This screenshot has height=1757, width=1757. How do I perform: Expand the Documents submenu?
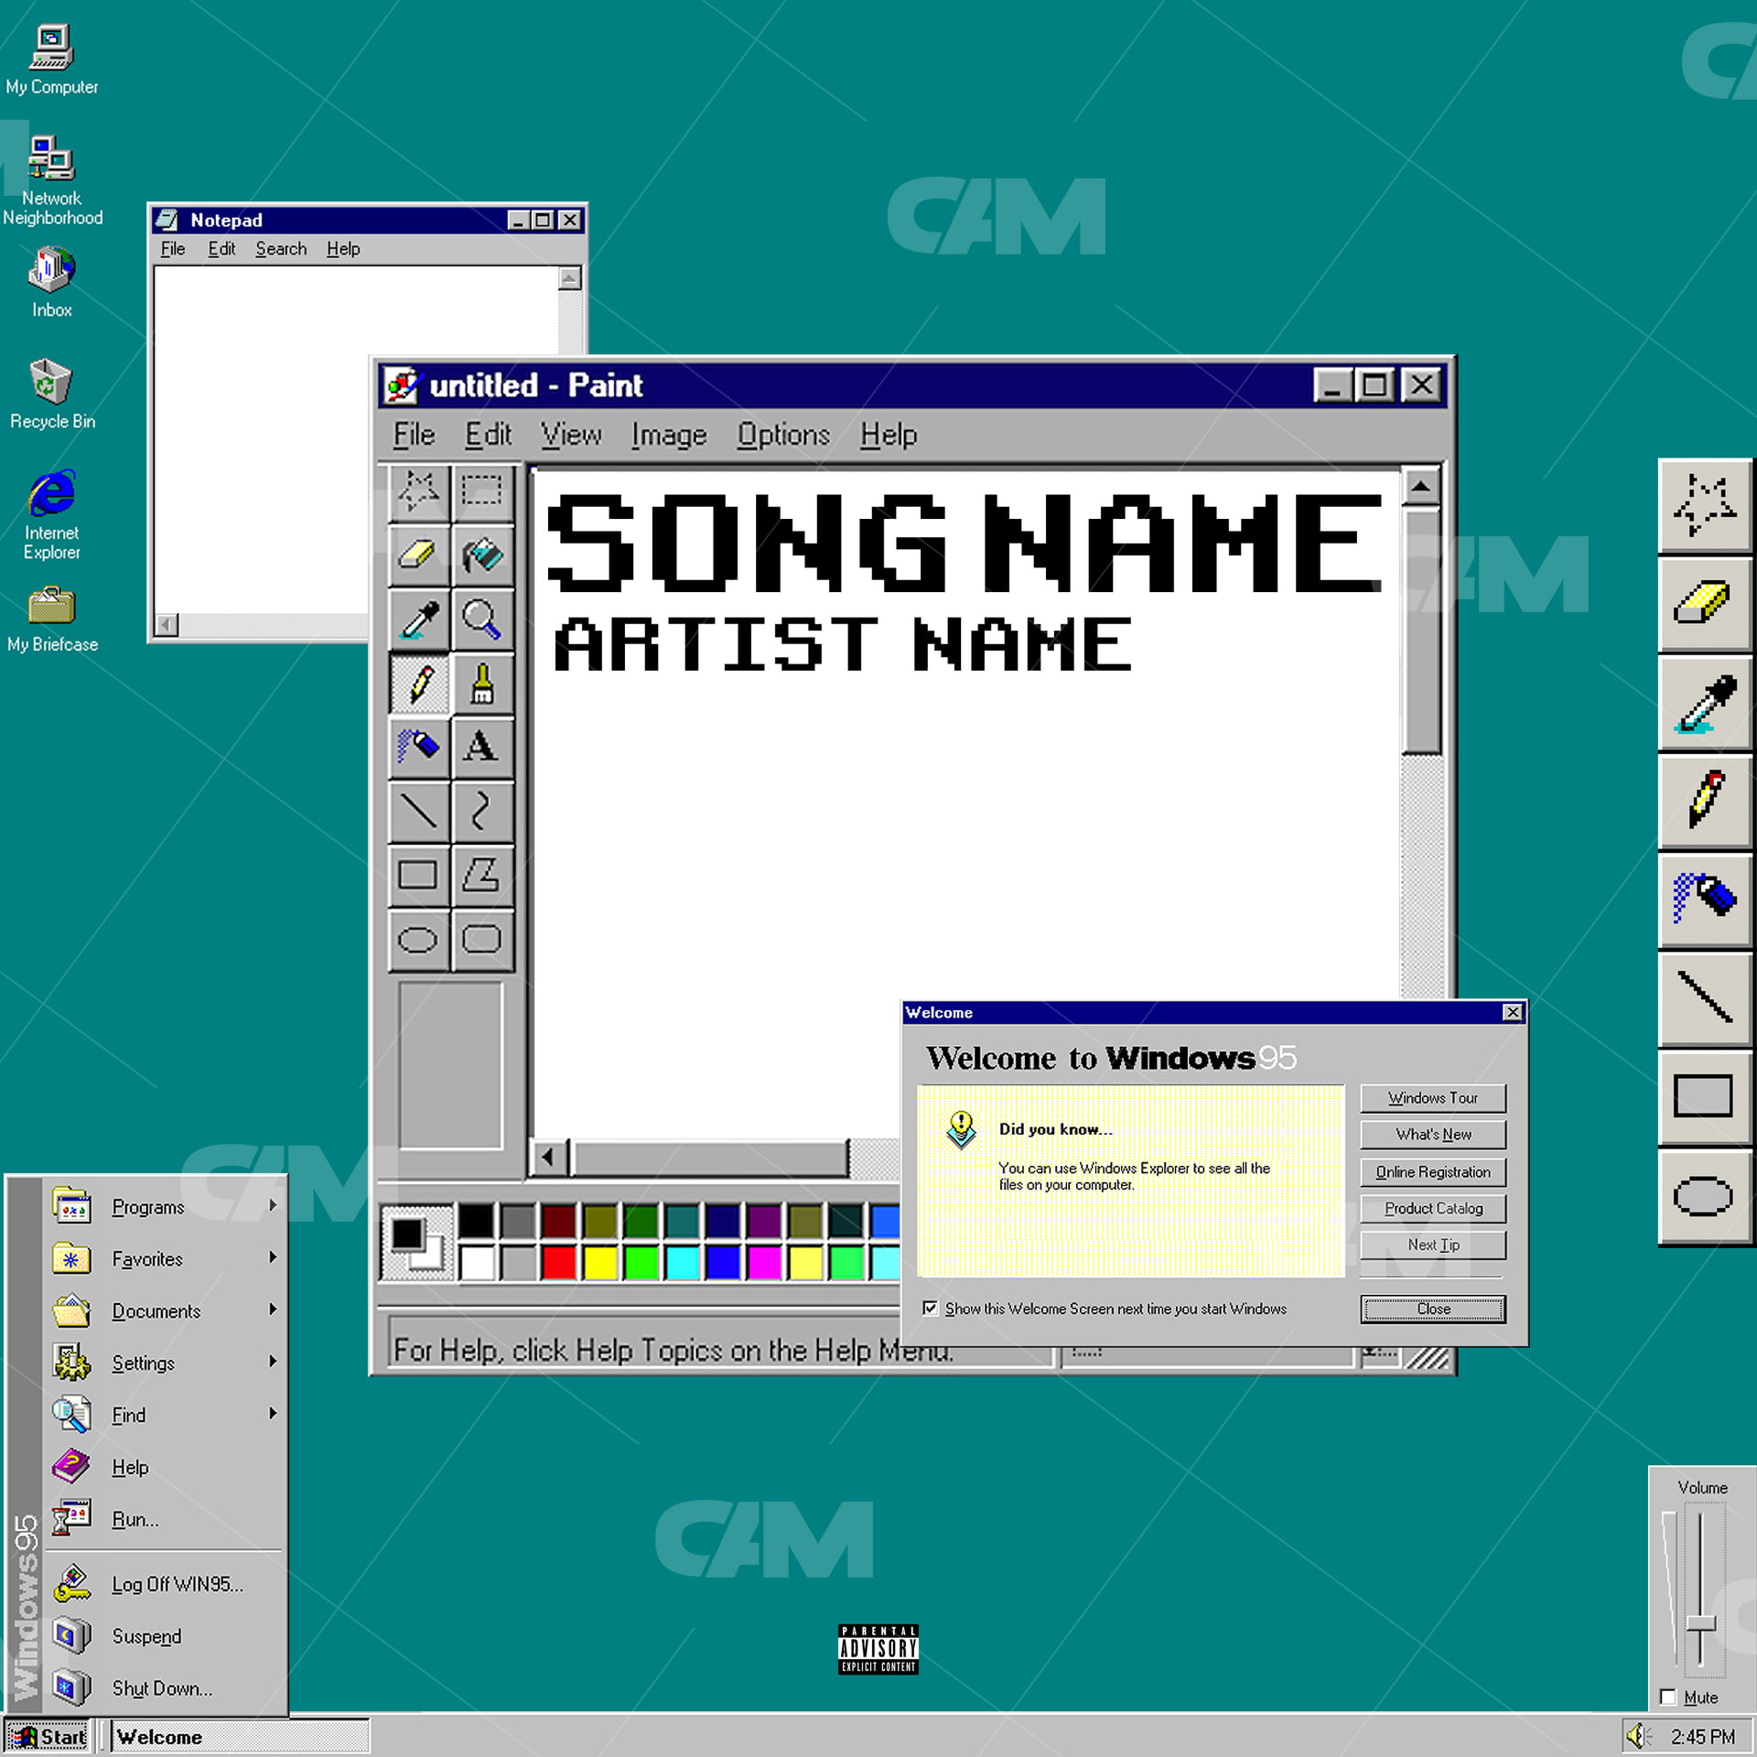point(167,1311)
